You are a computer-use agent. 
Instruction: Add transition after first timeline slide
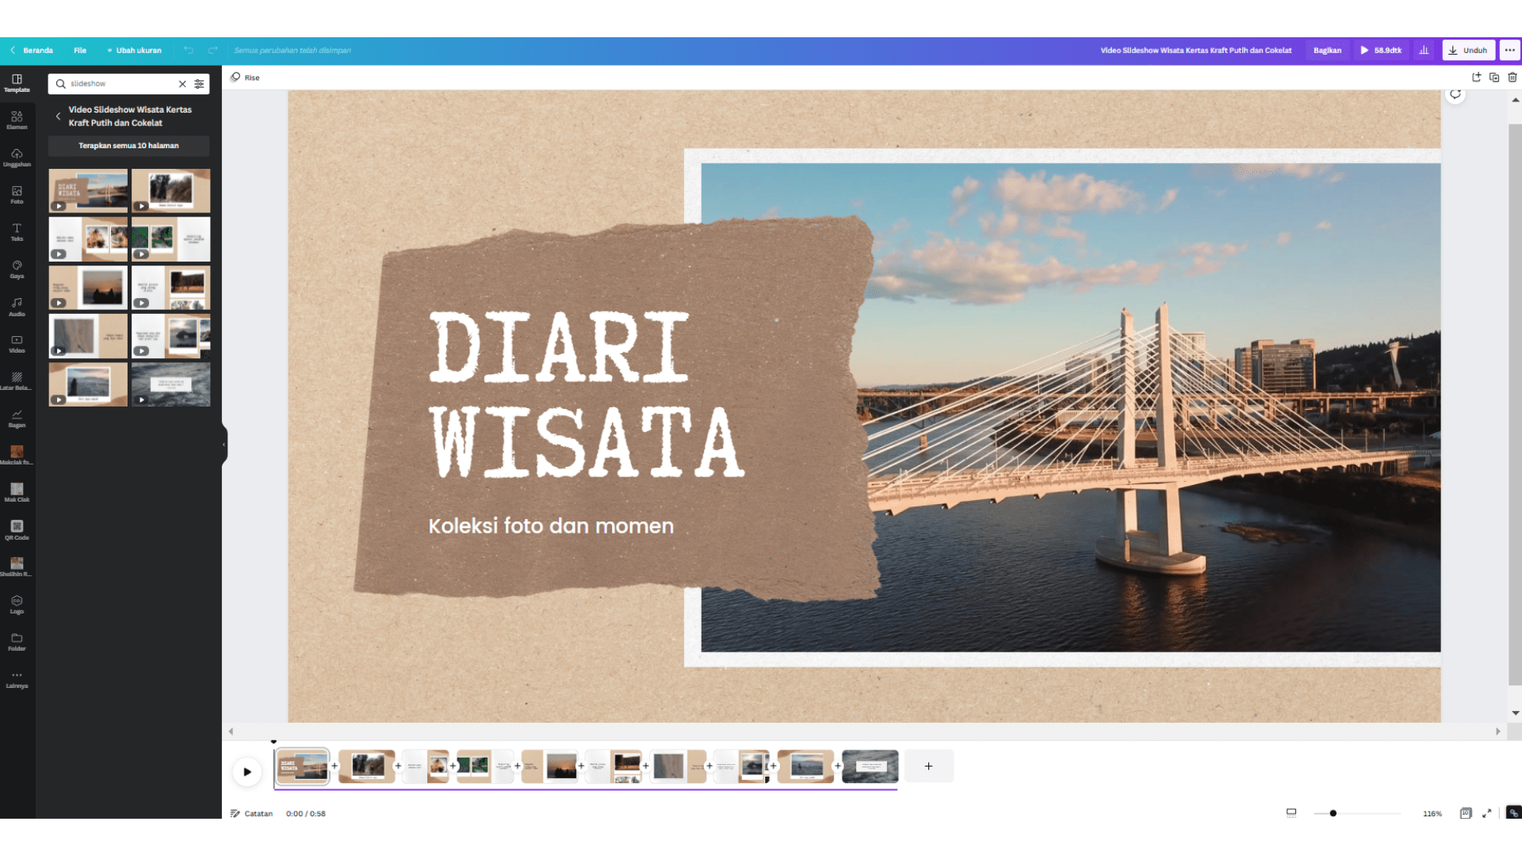(334, 766)
